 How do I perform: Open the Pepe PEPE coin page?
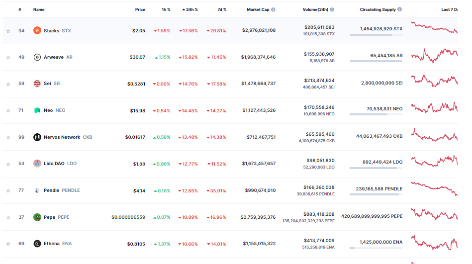coord(57,217)
